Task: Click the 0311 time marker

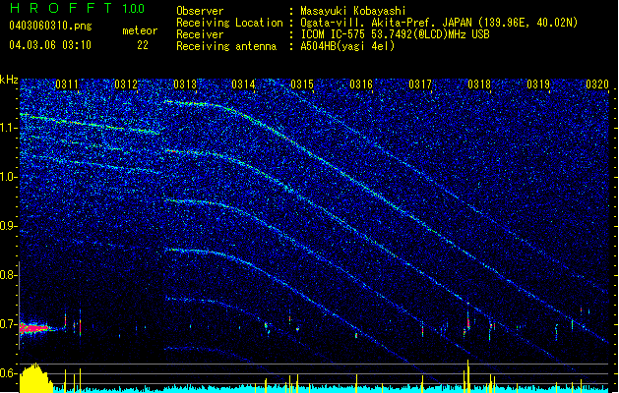Action: (67, 84)
